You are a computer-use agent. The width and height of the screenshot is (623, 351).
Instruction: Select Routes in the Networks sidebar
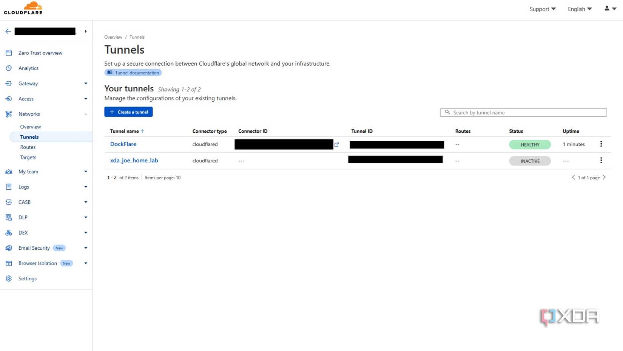tap(28, 147)
